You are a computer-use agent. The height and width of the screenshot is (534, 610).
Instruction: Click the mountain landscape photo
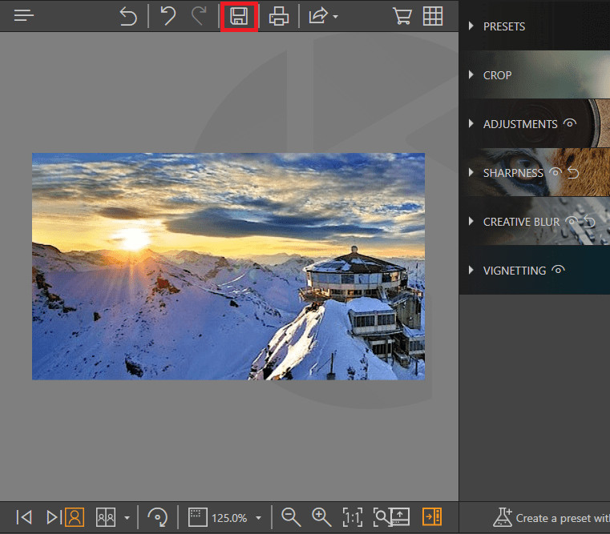tap(228, 266)
